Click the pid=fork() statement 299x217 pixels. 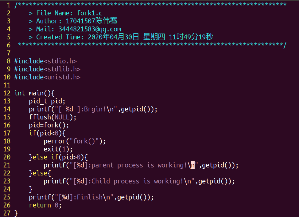(49, 125)
